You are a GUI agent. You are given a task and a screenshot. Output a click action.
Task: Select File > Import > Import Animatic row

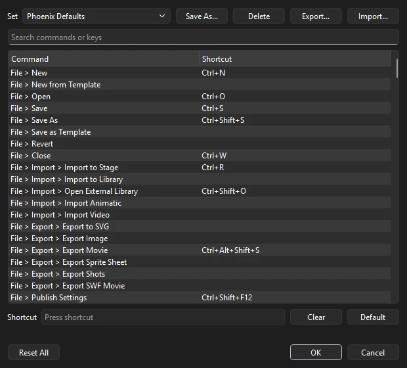coord(200,202)
